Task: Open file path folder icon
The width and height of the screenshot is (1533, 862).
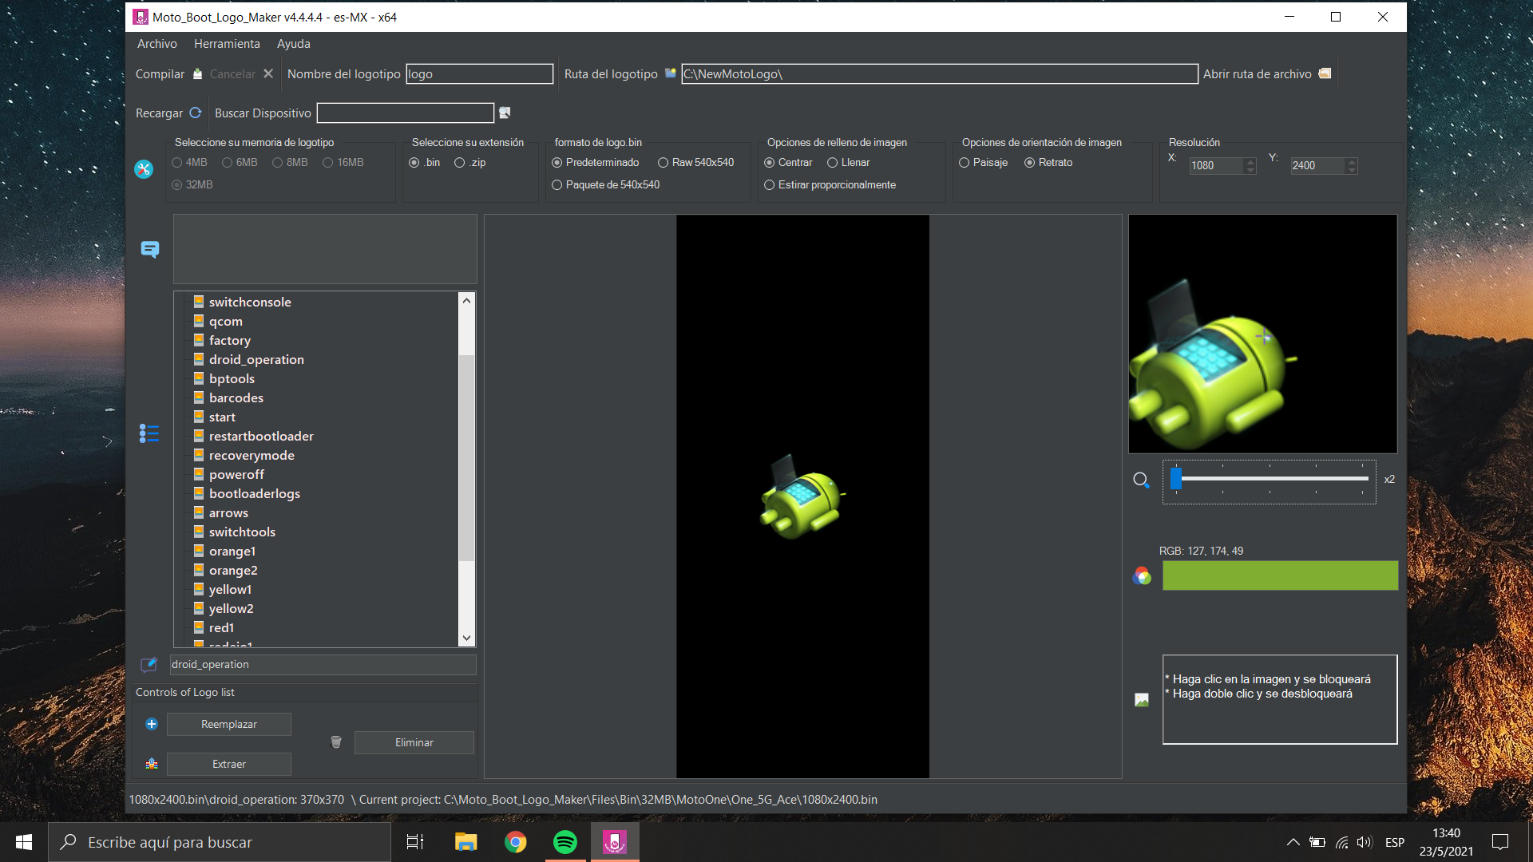Action: click(x=1325, y=73)
